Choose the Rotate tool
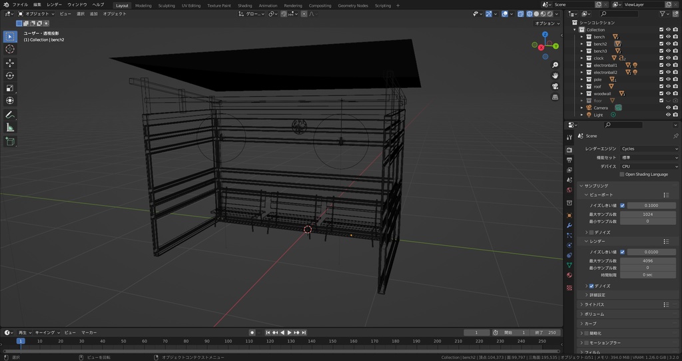The height and width of the screenshot is (361, 682). pyautogui.click(x=10, y=76)
